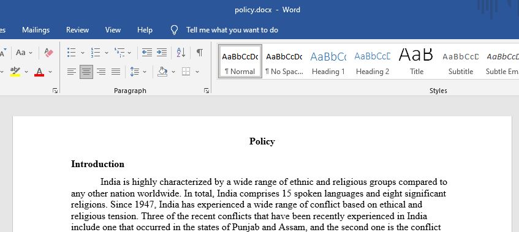Apply the Title style
Viewport: 519px width, 232px height.
[417, 62]
